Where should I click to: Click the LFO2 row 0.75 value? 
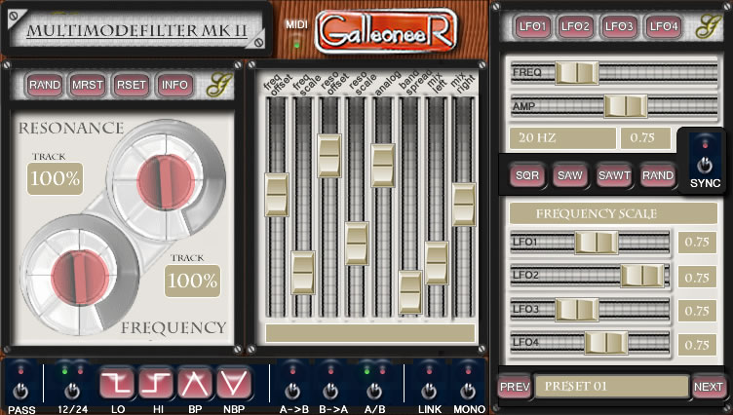pyautogui.click(x=698, y=277)
